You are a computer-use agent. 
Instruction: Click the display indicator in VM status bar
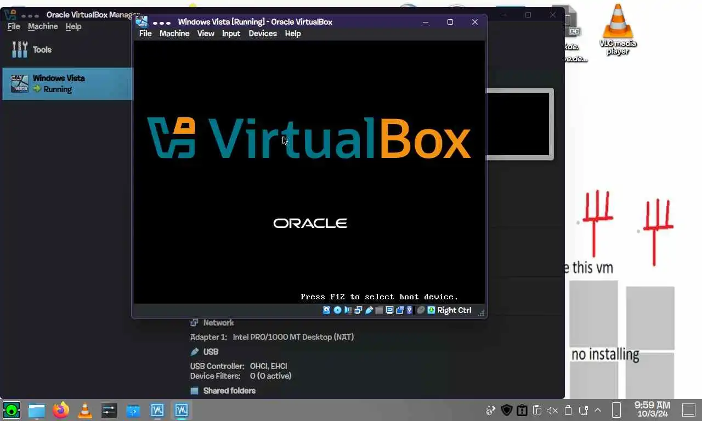pyautogui.click(x=389, y=310)
